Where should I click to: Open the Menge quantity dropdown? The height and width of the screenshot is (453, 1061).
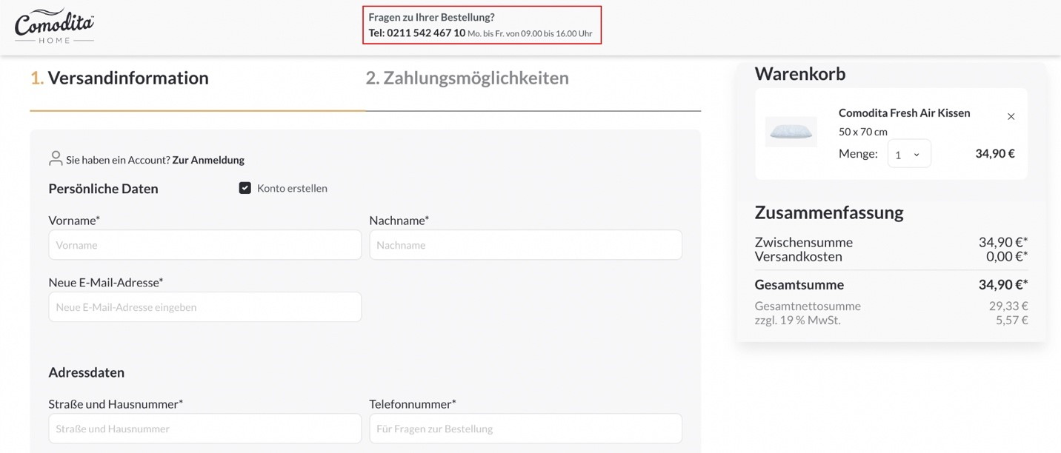coord(908,154)
